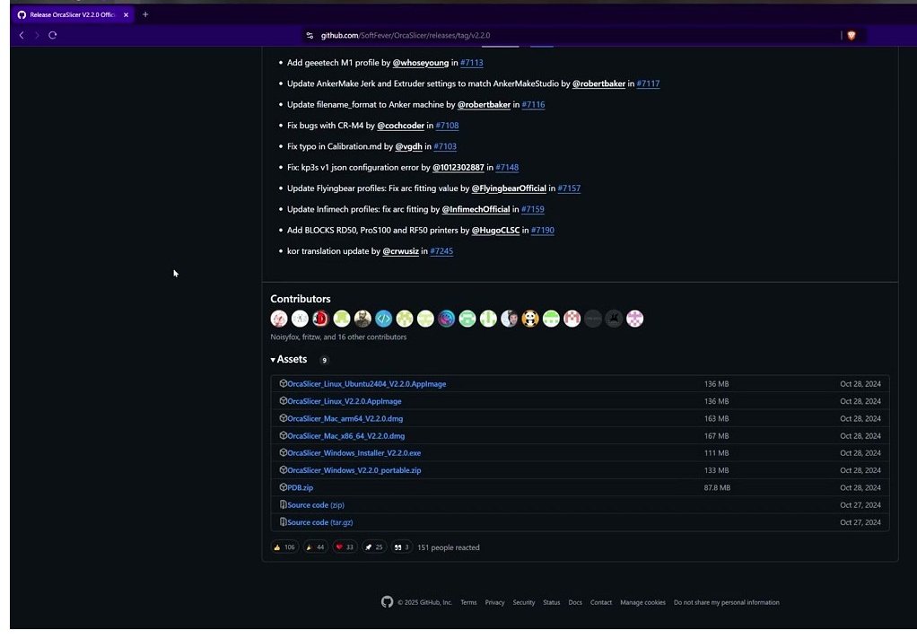This screenshot has height=639, width=917.
Task: Click file-zip icon beside Source code (tar.gz)
Action: click(x=283, y=521)
